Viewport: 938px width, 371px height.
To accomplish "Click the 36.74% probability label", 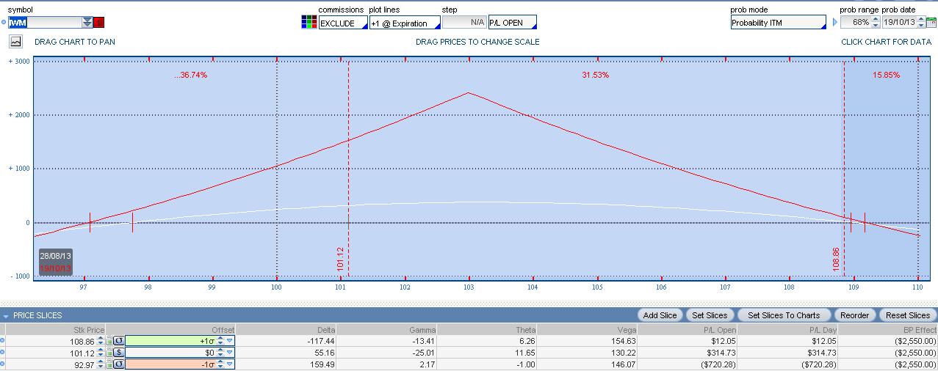I will pyautogui.click(x=191, y=75).
